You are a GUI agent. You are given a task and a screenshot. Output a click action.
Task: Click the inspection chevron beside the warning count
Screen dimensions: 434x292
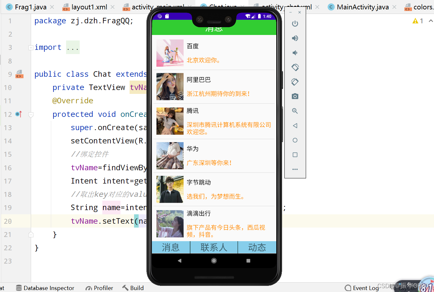click(431, 21)
